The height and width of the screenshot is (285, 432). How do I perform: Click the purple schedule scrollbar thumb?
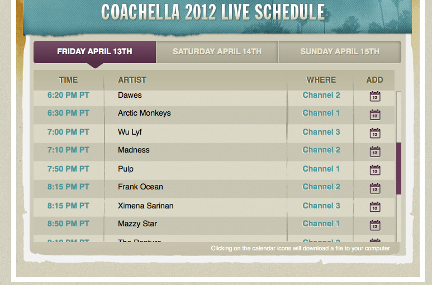398,169
